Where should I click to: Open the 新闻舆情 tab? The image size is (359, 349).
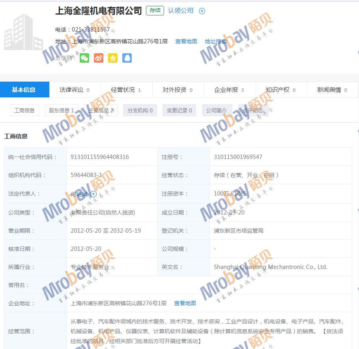click(x=332, y=90)
